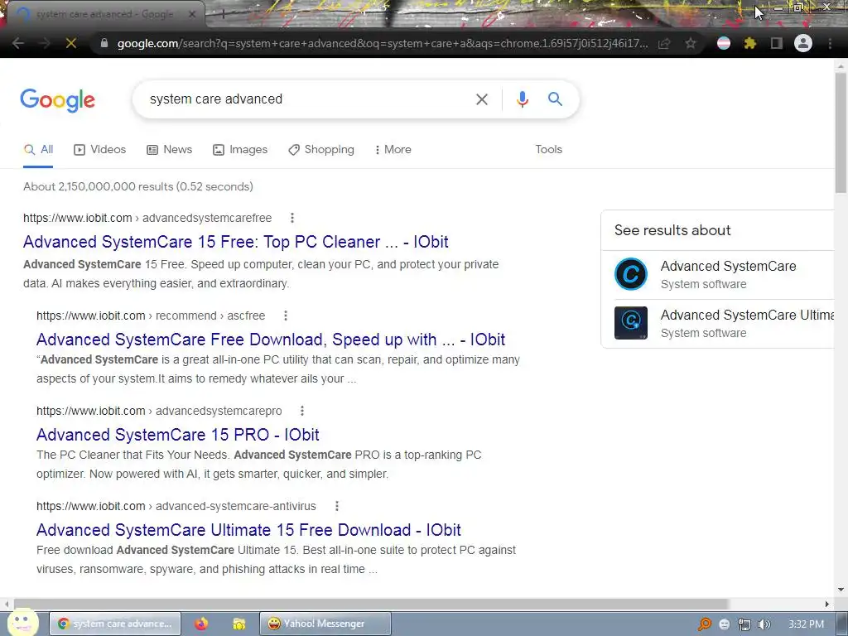The width and height of the screenshot is (848, 636).
Task: Stop page loading with the X button
Action: (x=71, y=43)
